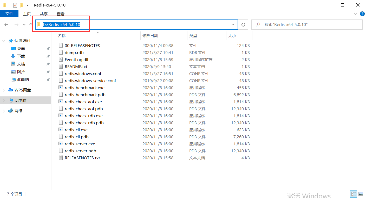Click the redis-cli.exe application icon

tap(61, 130)
